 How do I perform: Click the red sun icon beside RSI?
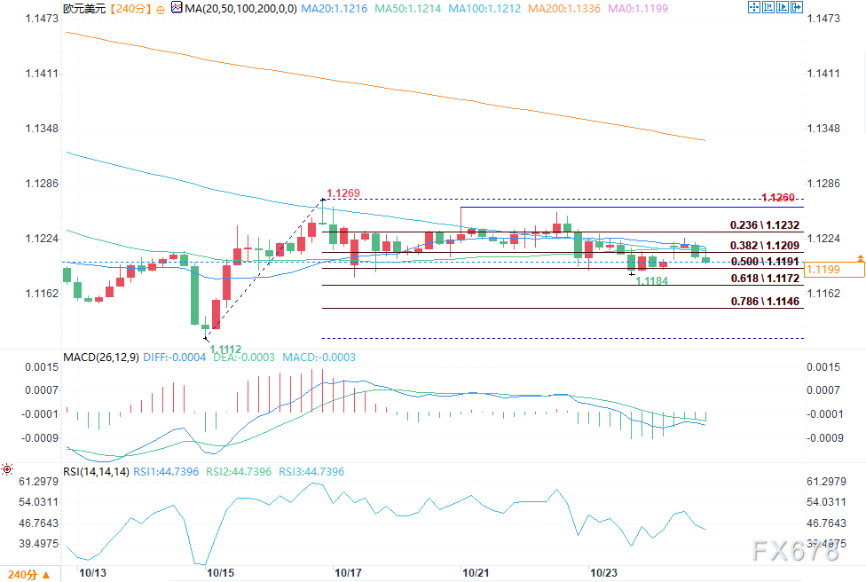coord(7,470)
